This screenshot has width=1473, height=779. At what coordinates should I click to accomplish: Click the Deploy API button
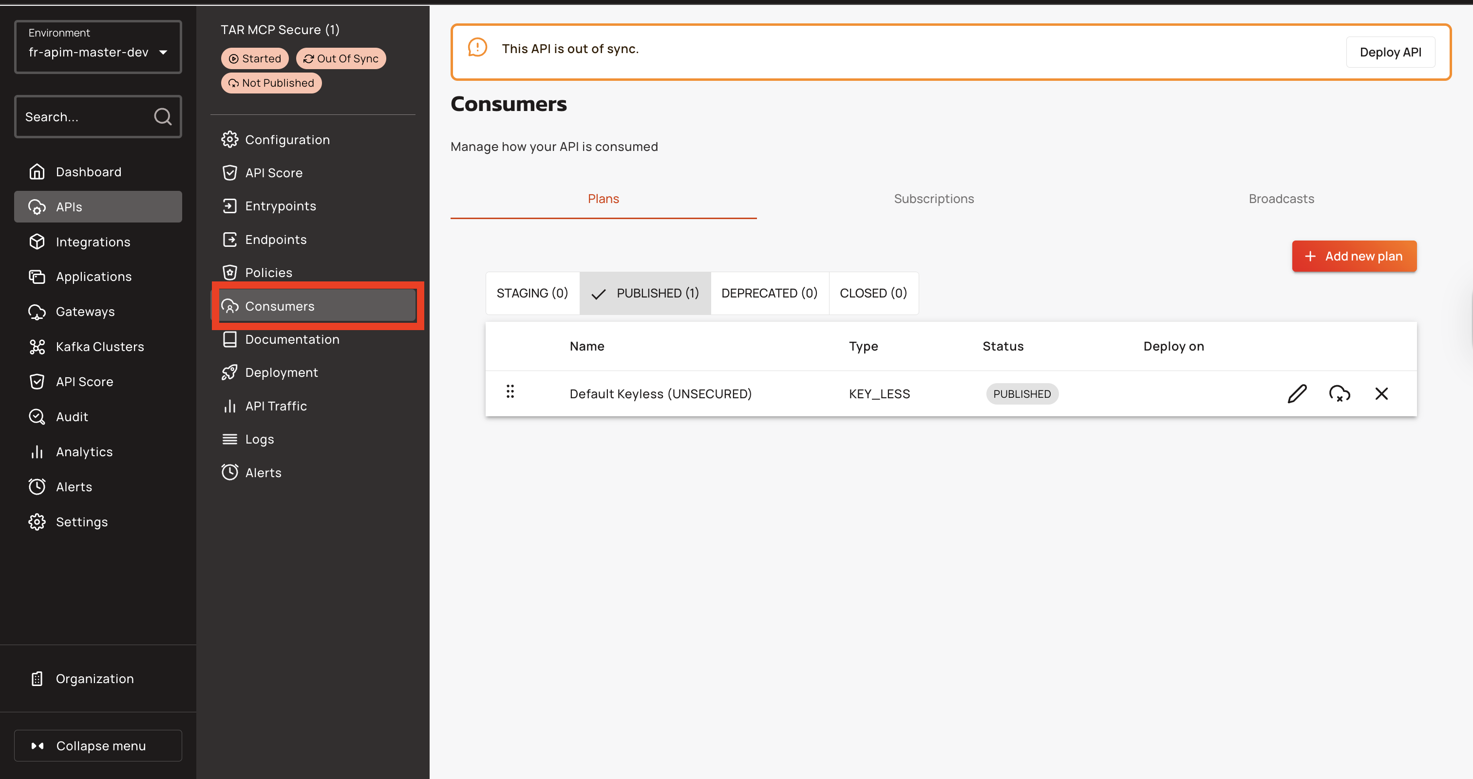point(1390,53)
